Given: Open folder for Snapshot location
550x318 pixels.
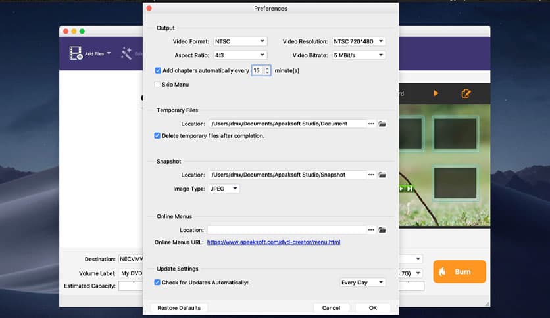Looking at the screenshot, I should click(x=382, y=175).
